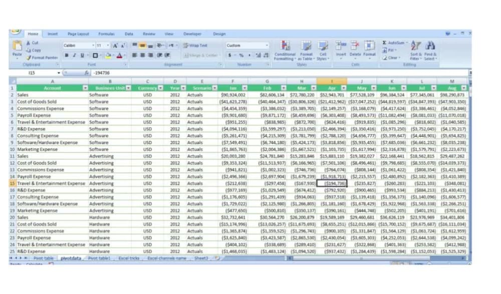Click the insert function fx icon

click(x=87, y=73)
